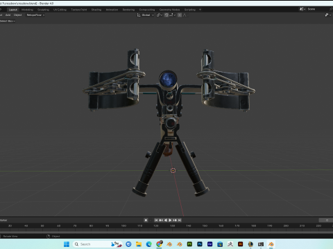Open the auto keyframing options dropdown
Image resolution: width=333 pixels, height=249 pixels.
[x=151, y=220]
